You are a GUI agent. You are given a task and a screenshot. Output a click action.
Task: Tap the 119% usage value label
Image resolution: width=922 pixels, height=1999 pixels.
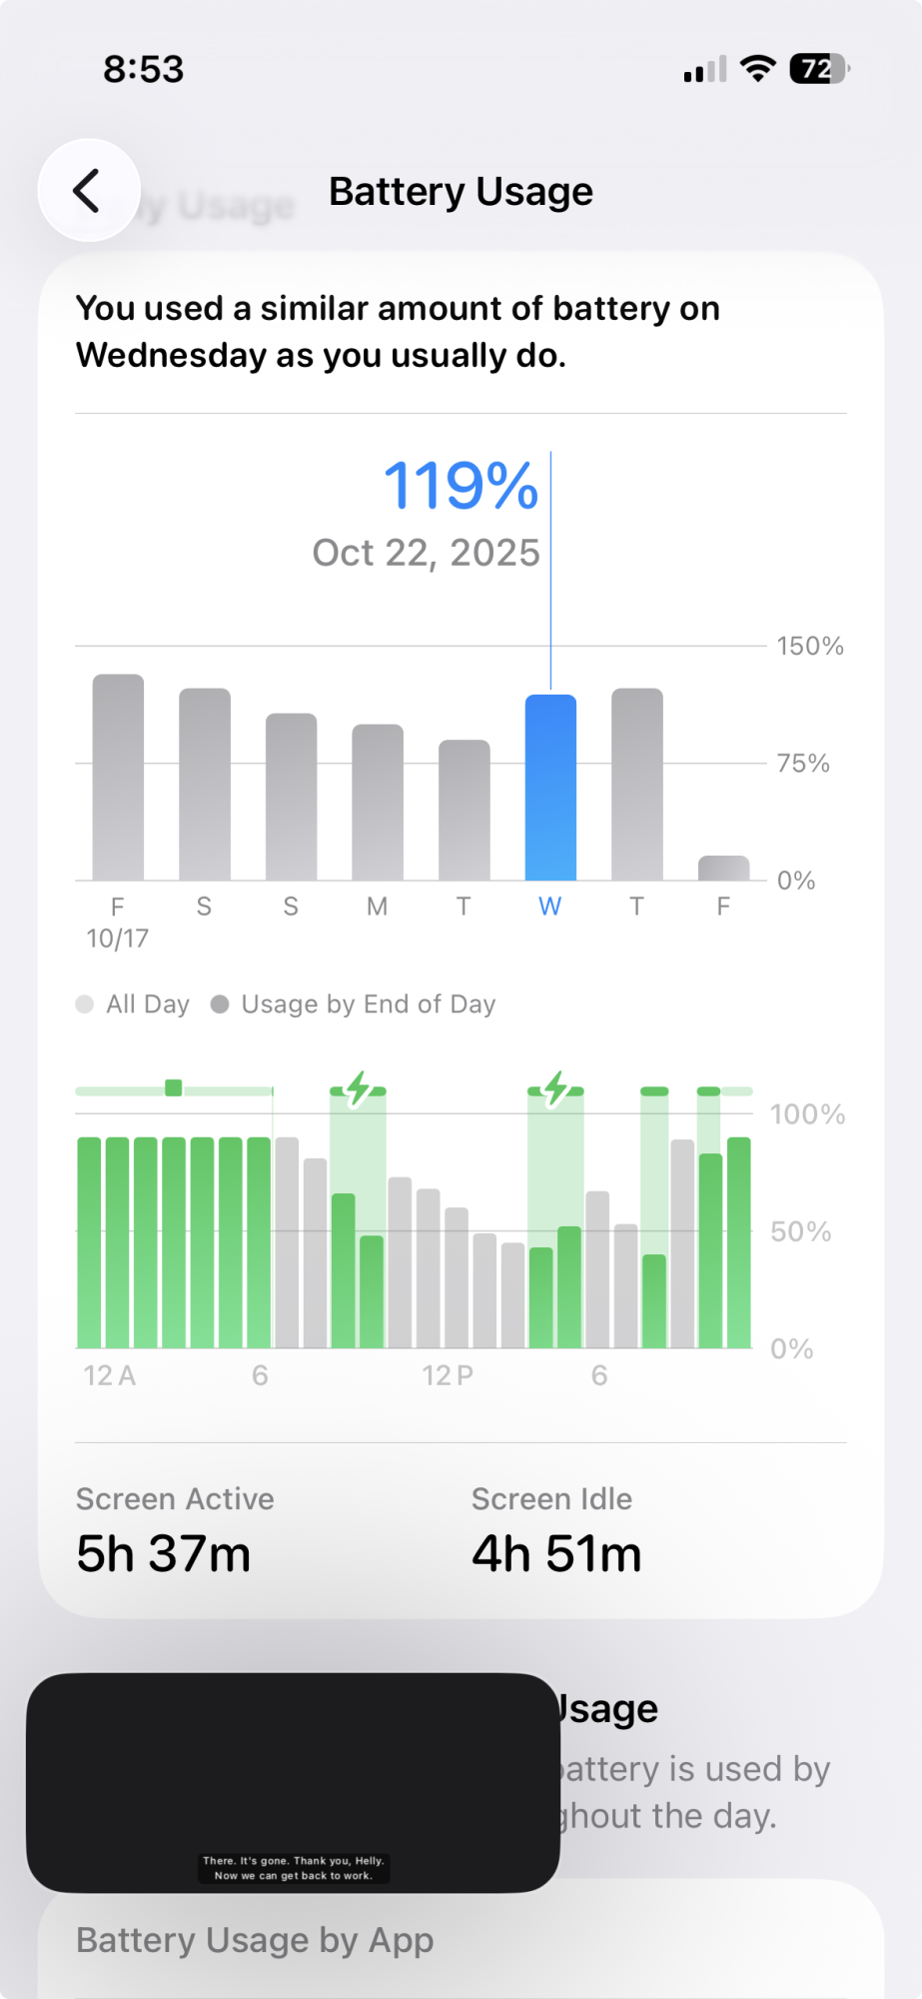pos(461,486)
